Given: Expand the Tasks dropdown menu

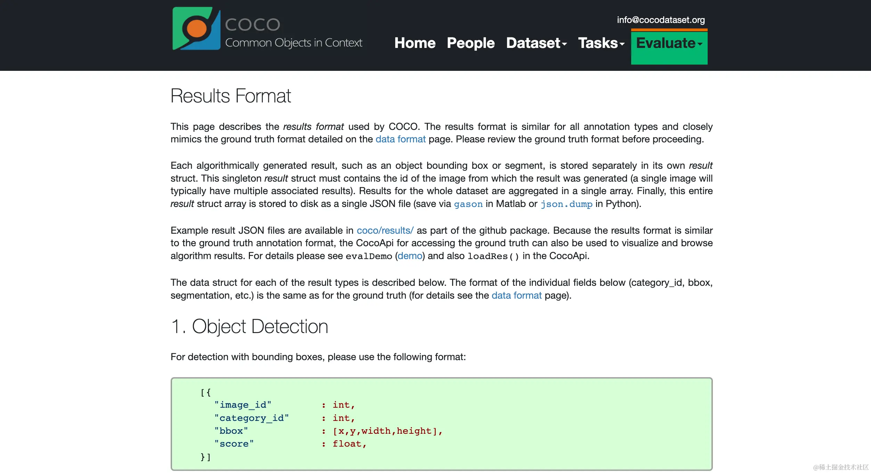Looking at the screenshot, I should [x=601, y=43].
